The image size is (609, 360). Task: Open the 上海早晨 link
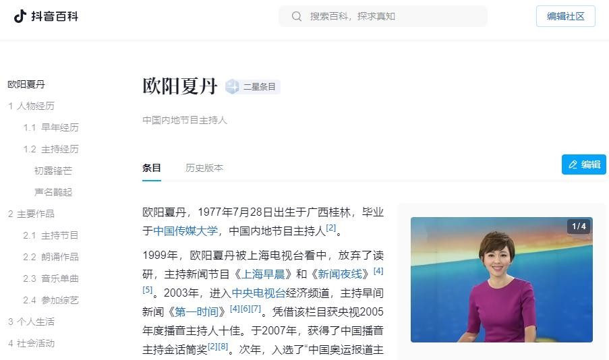point(263,274)
